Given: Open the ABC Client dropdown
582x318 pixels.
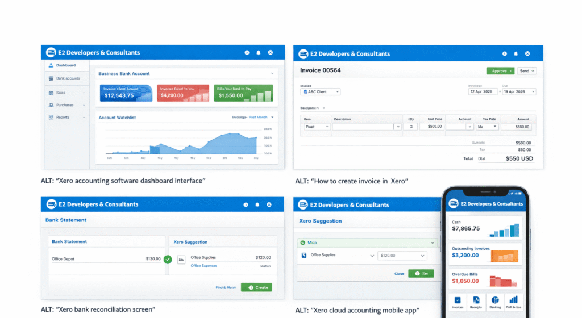Looking at the screenshot, I should 321,91.
